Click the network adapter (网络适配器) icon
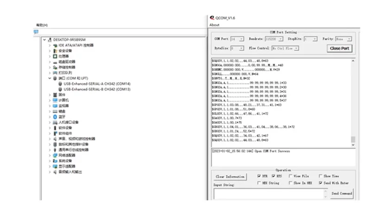 point(55,155)
